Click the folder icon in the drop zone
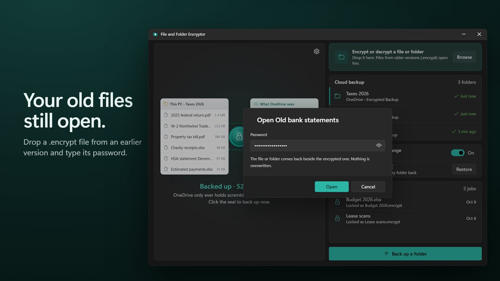Image resolution: width=500 pixels, height=281 pixels. click(341, 57)
